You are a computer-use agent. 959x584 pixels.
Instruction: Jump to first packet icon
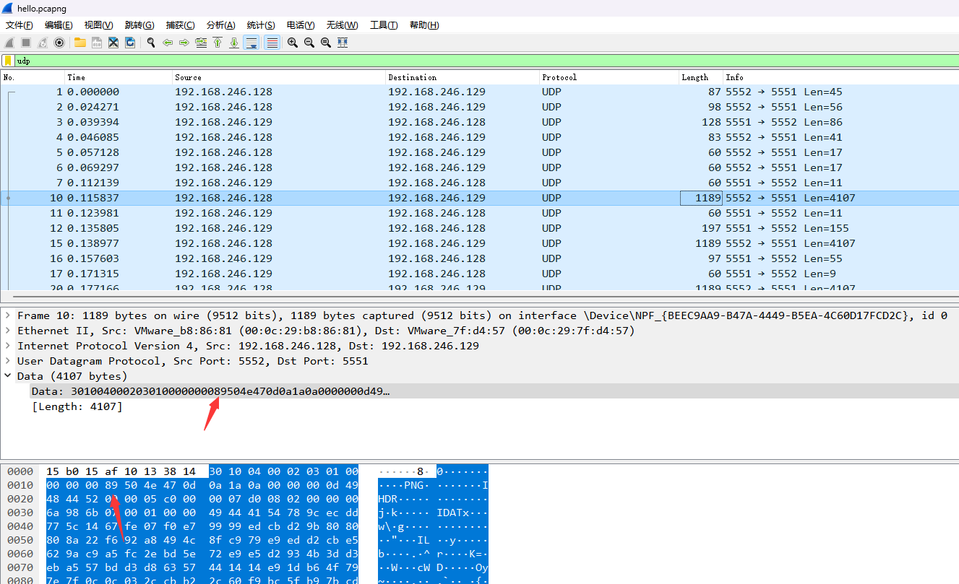[218, 43]
